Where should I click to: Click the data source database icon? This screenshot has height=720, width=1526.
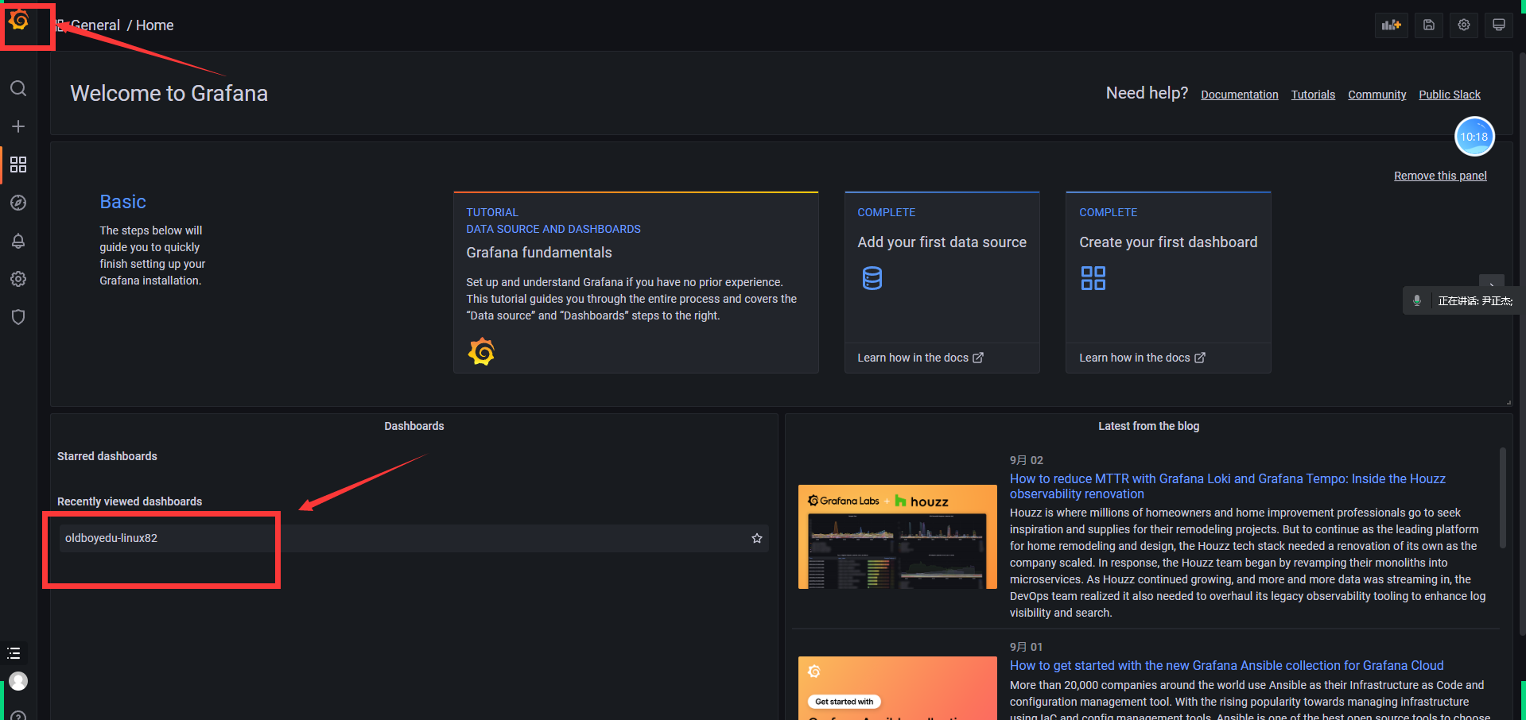point(872,278)
